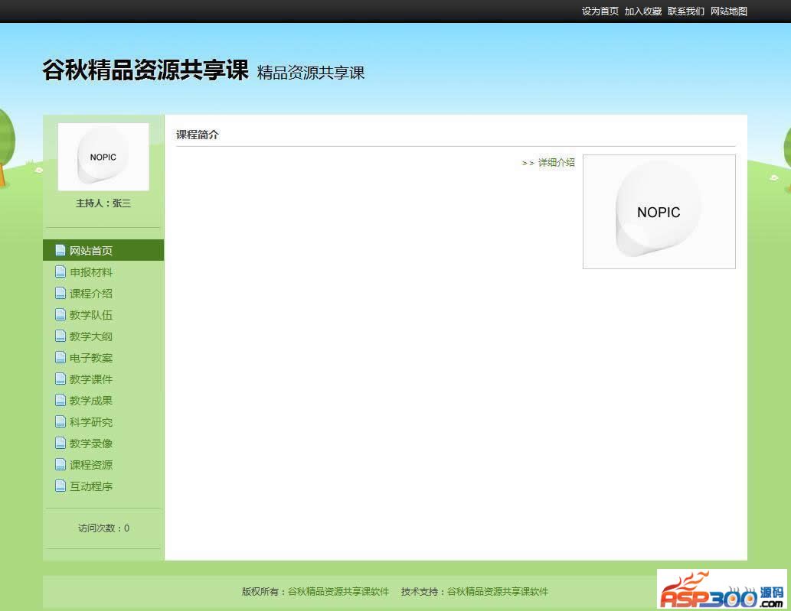Open 课程资源 from the left navigation
The width and height of the screenshot is (791, 611).
point(91,465)
